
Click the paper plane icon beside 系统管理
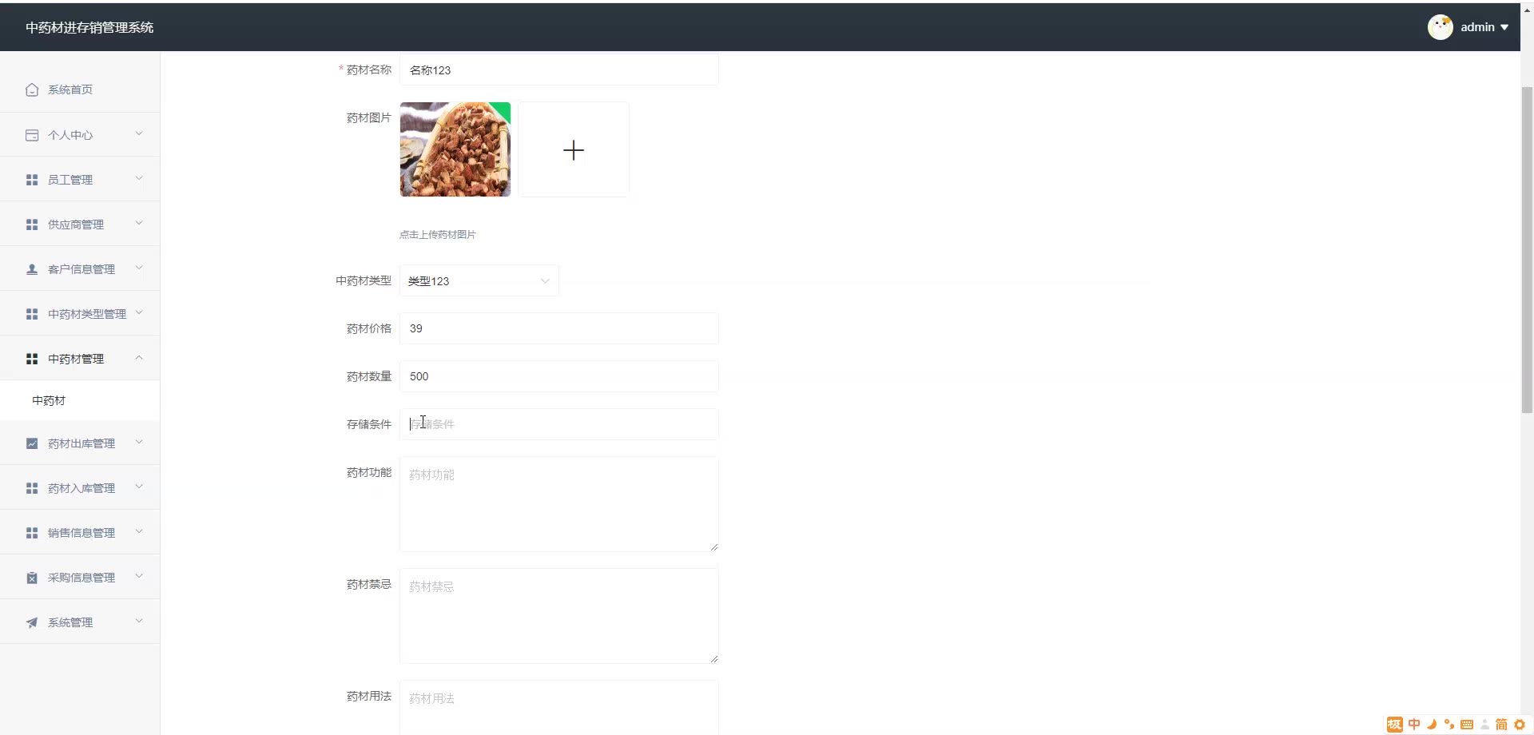pos(32,622)
